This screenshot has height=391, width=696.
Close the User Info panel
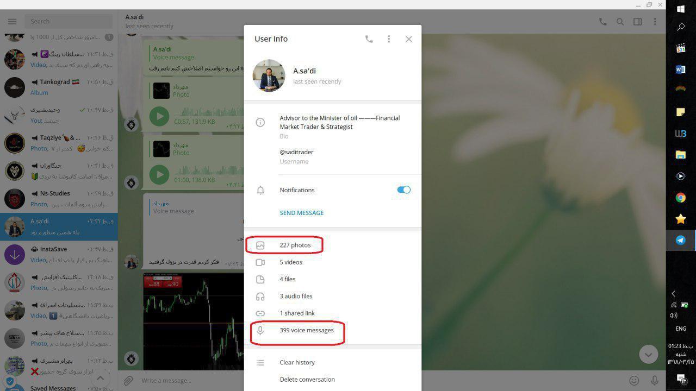[x=409, y=39]
